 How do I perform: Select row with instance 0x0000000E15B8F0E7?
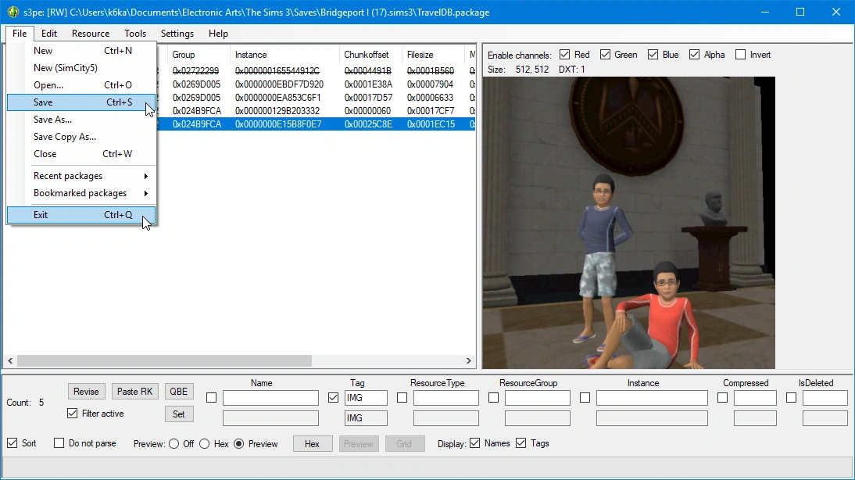coord(317,124)
